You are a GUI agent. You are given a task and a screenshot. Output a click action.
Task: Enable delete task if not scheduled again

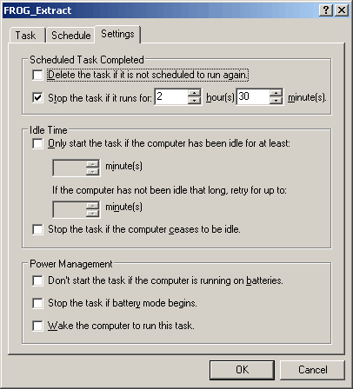point(37,75)
